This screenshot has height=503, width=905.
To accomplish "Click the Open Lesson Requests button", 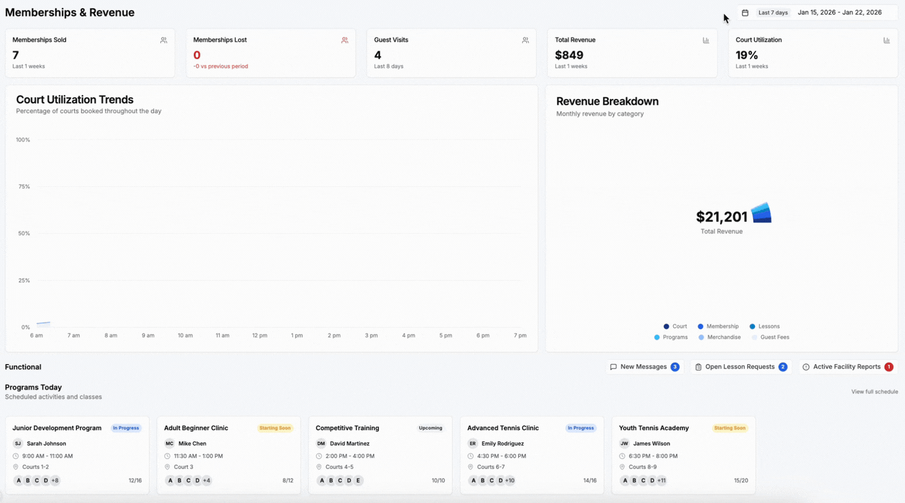I will [740, 367].
